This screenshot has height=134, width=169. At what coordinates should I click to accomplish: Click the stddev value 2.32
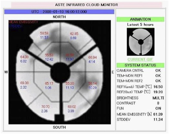23,87
